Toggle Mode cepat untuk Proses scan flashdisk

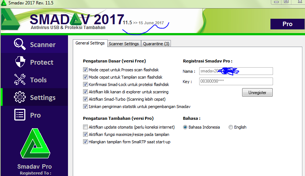(85, 69)
